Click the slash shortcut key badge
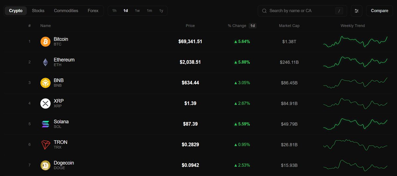The height and width of the screenshot is (176, 397). pos(339,11)
